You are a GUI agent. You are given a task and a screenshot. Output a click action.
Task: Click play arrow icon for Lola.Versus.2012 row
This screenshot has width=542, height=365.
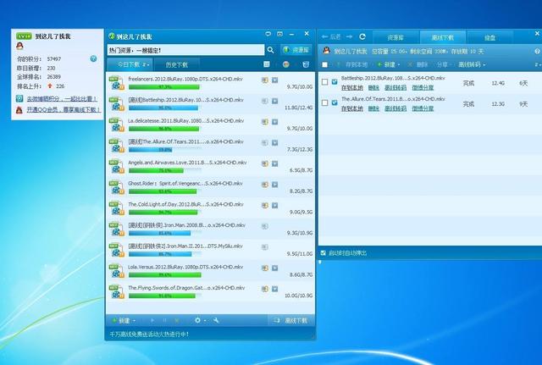point(274,268)
